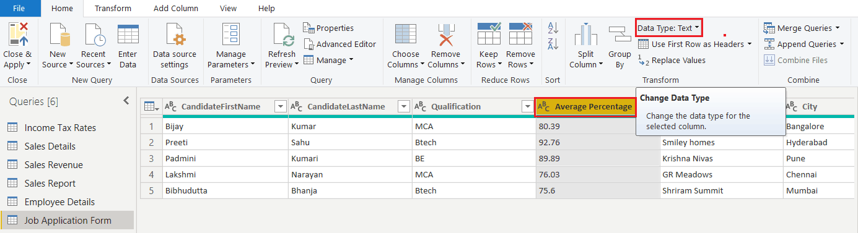
Task: Click the Bhanja last name cell
Action: click(x=349, y=190)
